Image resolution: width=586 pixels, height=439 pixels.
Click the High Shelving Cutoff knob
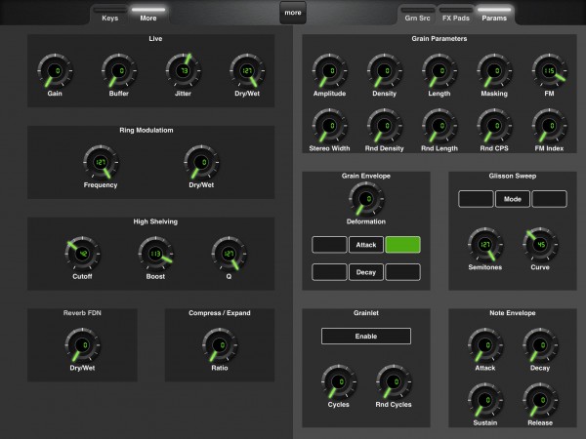[82, 254]
